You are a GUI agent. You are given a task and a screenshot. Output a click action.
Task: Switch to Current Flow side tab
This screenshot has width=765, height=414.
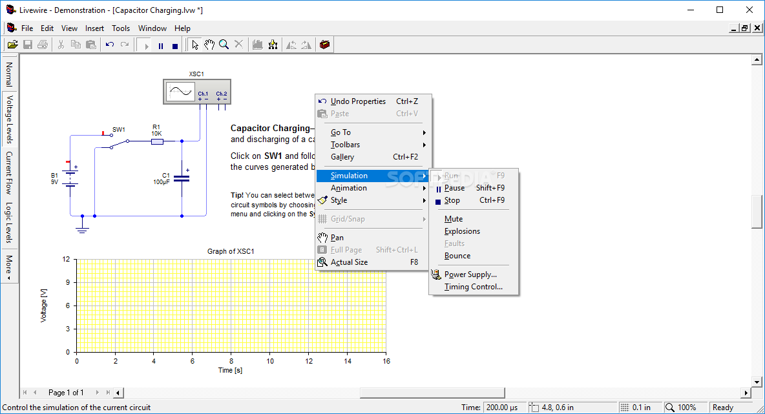[9, 173]
